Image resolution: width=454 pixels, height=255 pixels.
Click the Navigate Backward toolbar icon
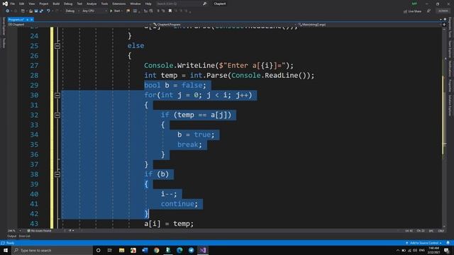pos(7,11)
